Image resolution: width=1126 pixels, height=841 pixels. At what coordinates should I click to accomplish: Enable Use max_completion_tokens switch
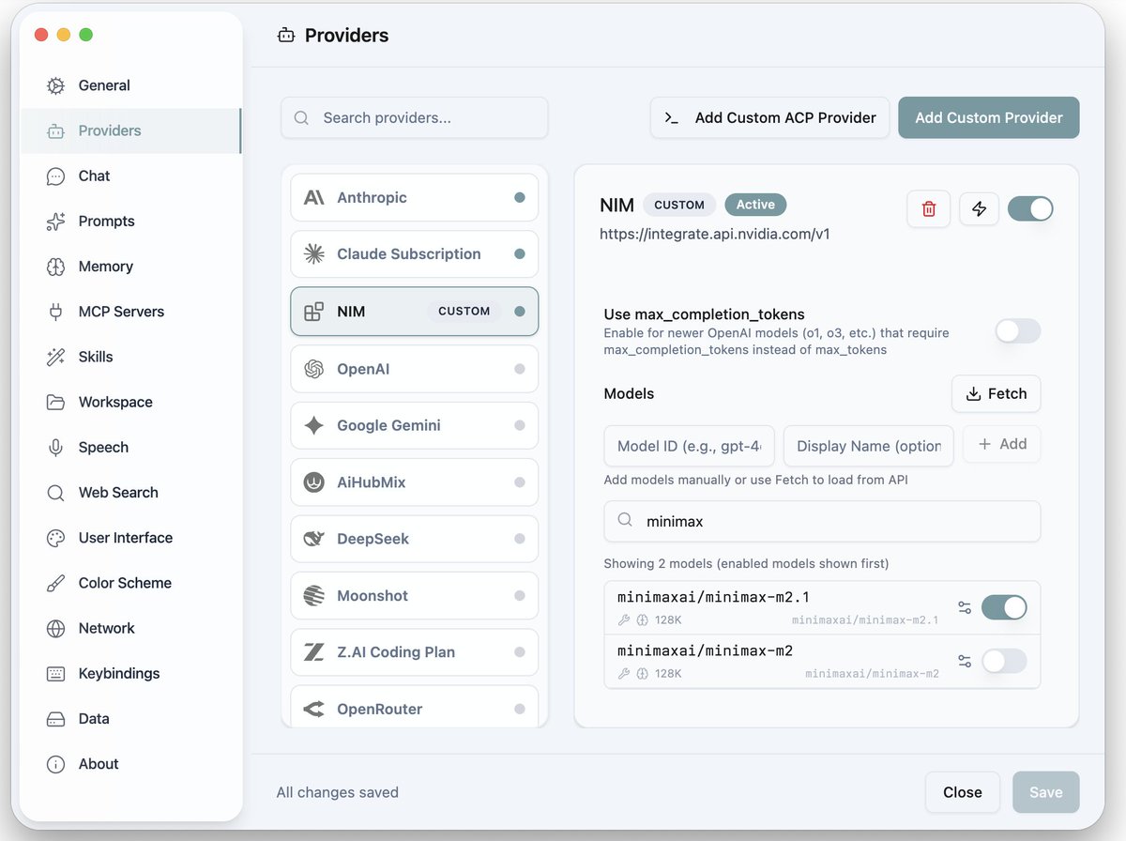coord(1018,330)
